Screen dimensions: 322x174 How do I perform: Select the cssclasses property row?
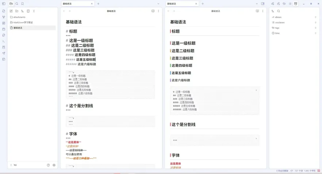point(294,23)
